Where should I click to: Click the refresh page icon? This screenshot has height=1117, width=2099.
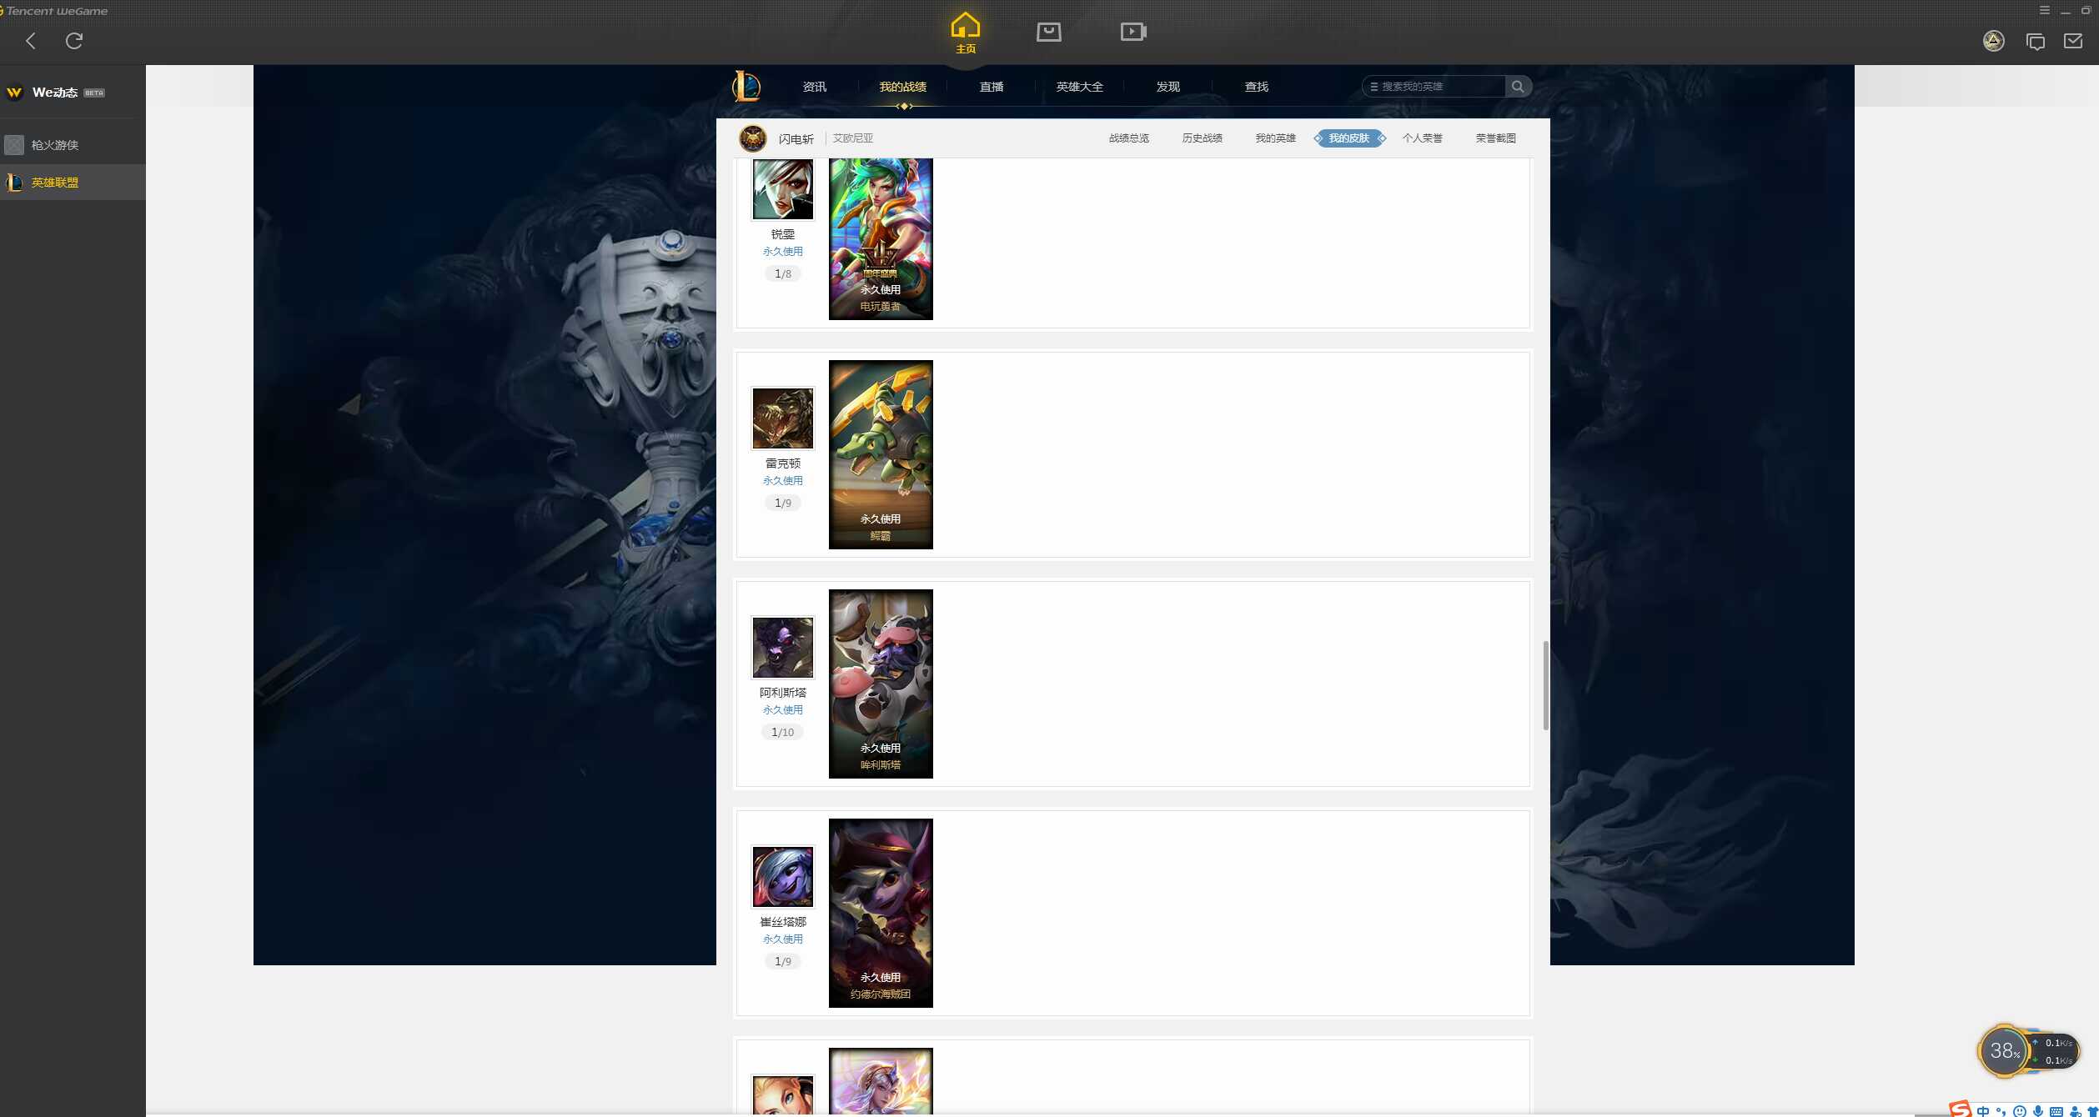(74, 41)
